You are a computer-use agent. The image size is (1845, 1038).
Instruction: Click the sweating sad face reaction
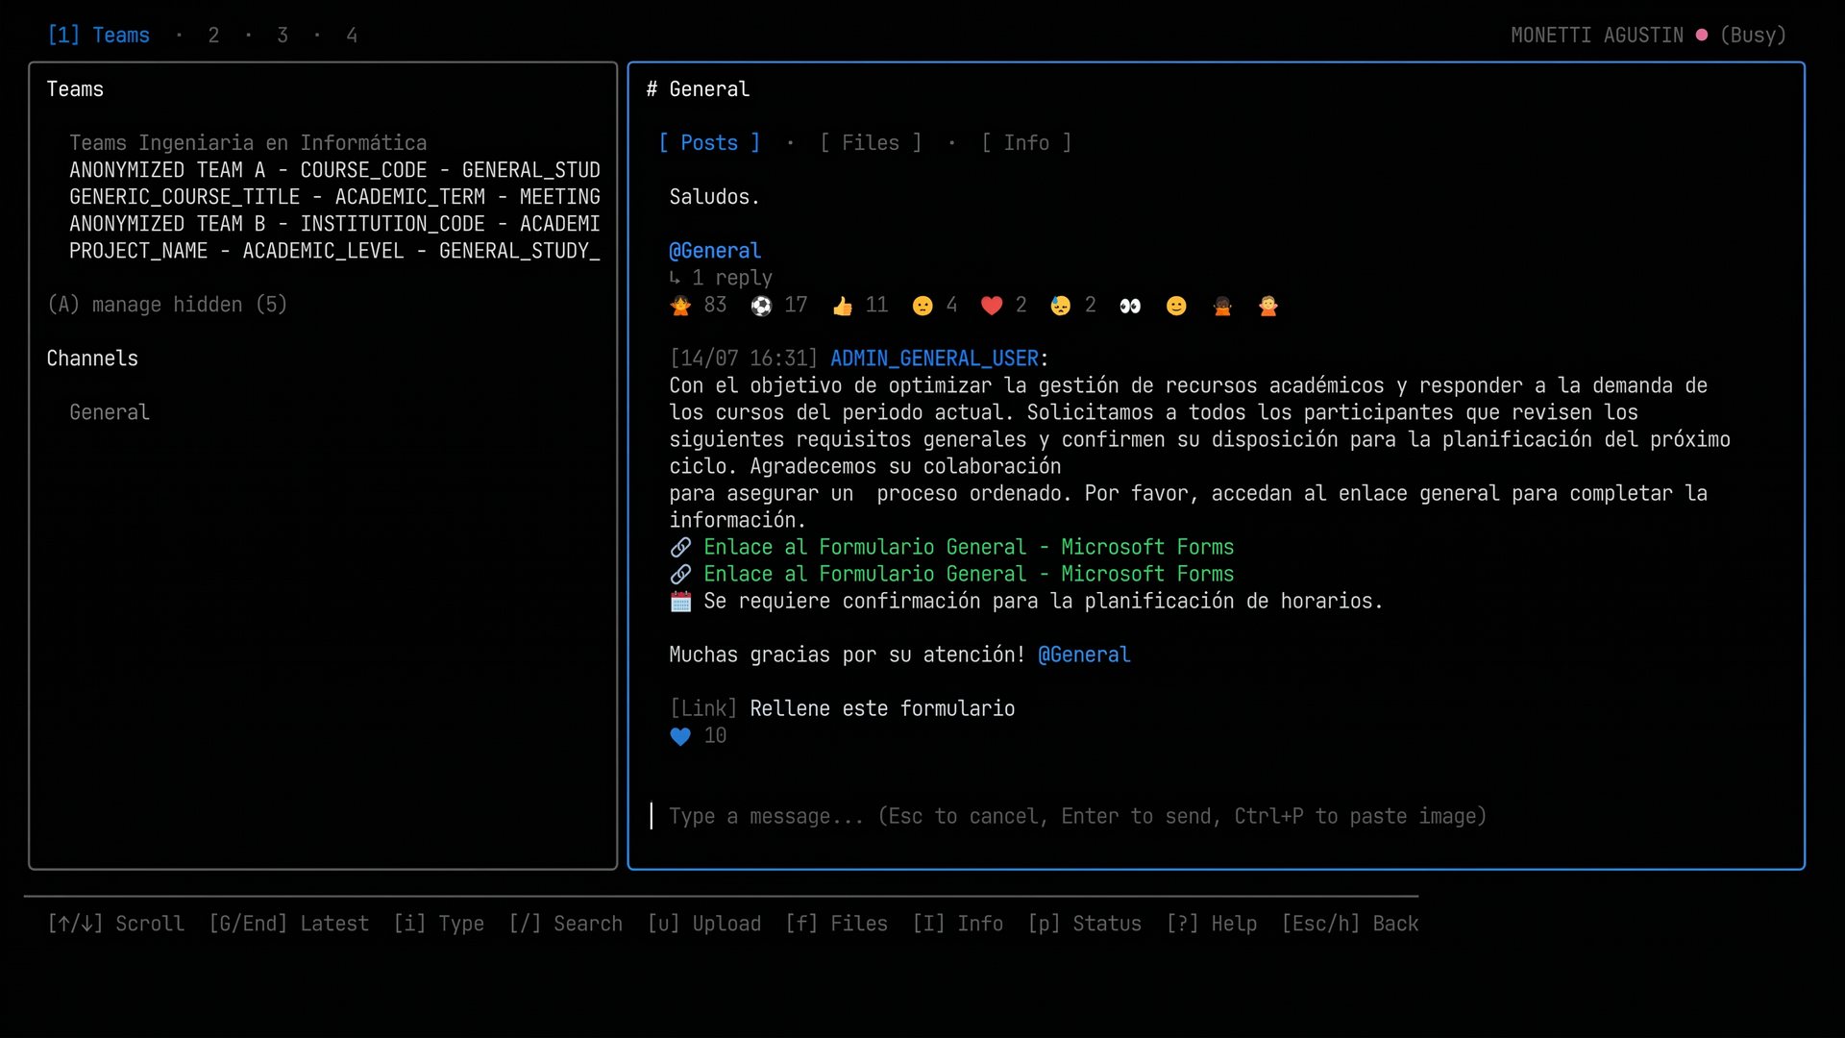pos(1073,306)
